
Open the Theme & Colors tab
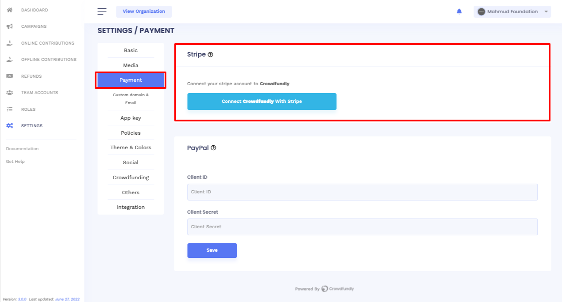131,147
